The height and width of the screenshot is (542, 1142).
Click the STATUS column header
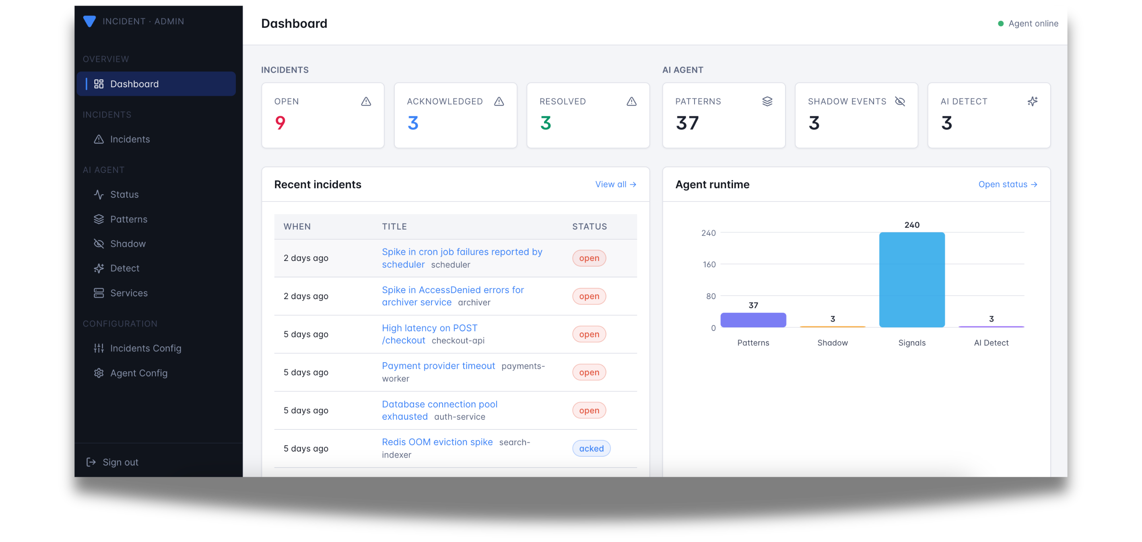[x=589, y=226]
